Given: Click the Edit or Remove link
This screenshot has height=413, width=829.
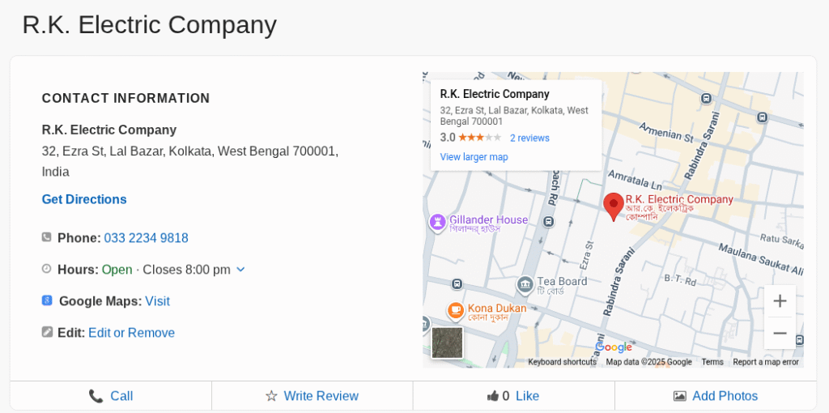Looking at the screenshot, I should pyautogui.click(x=131, y=333).
